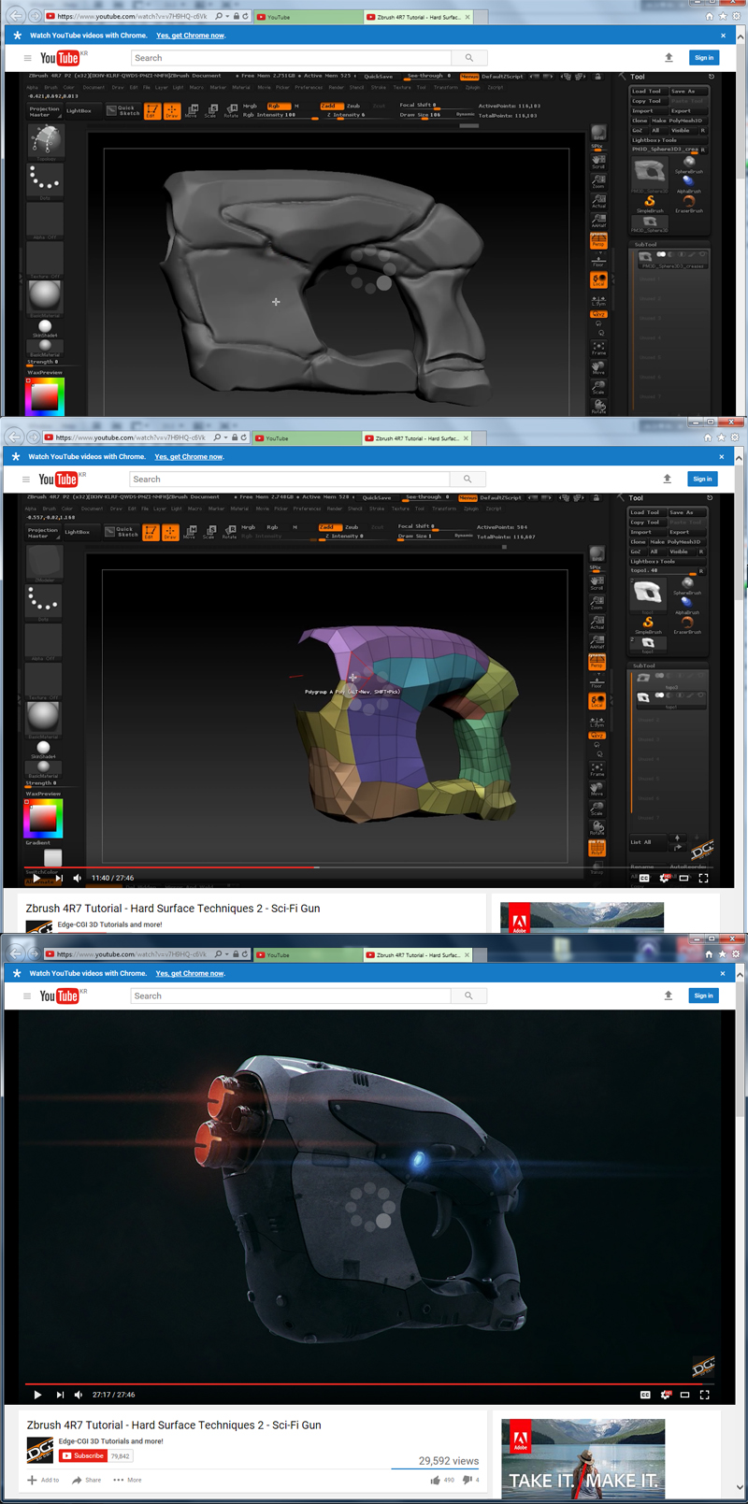Select the Zbrush 4R7 Tutorial tab in the bottom window
The width and height of the screenshot is (748, 1504).
pyautogui.click(x=418, y=954)
